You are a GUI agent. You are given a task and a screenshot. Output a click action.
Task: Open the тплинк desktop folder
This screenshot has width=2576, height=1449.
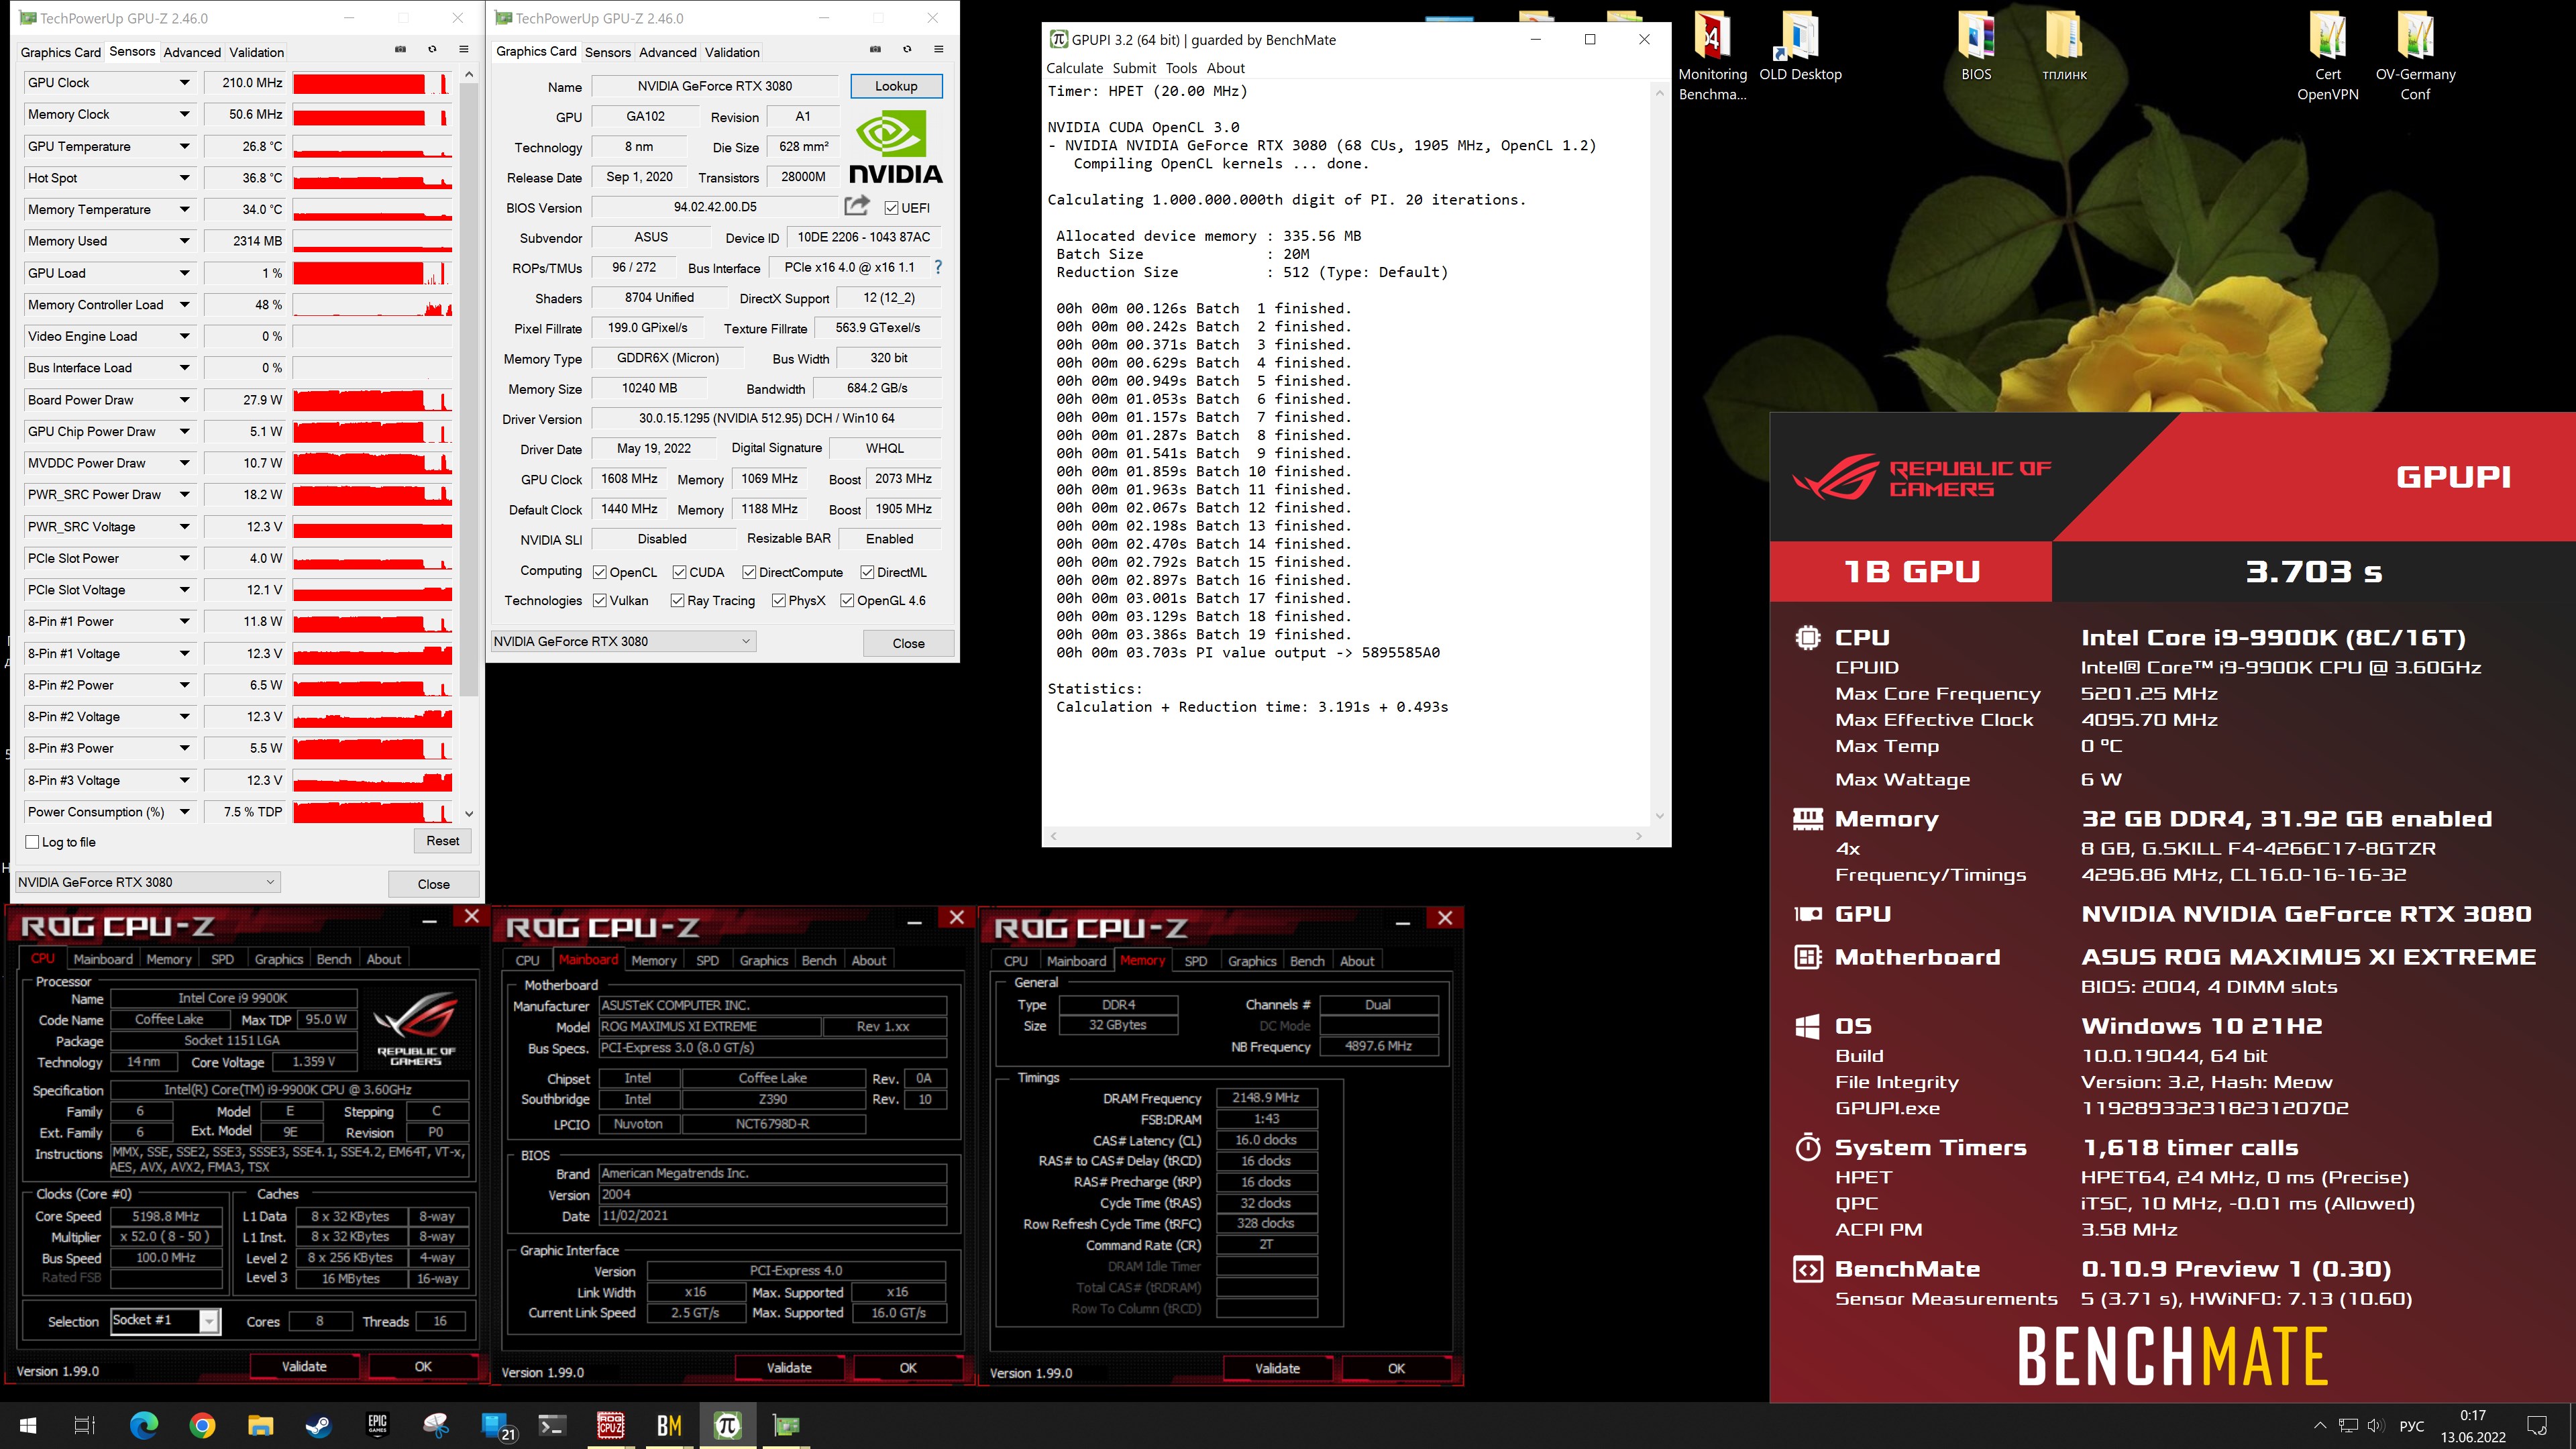(x=2064, y=46)
